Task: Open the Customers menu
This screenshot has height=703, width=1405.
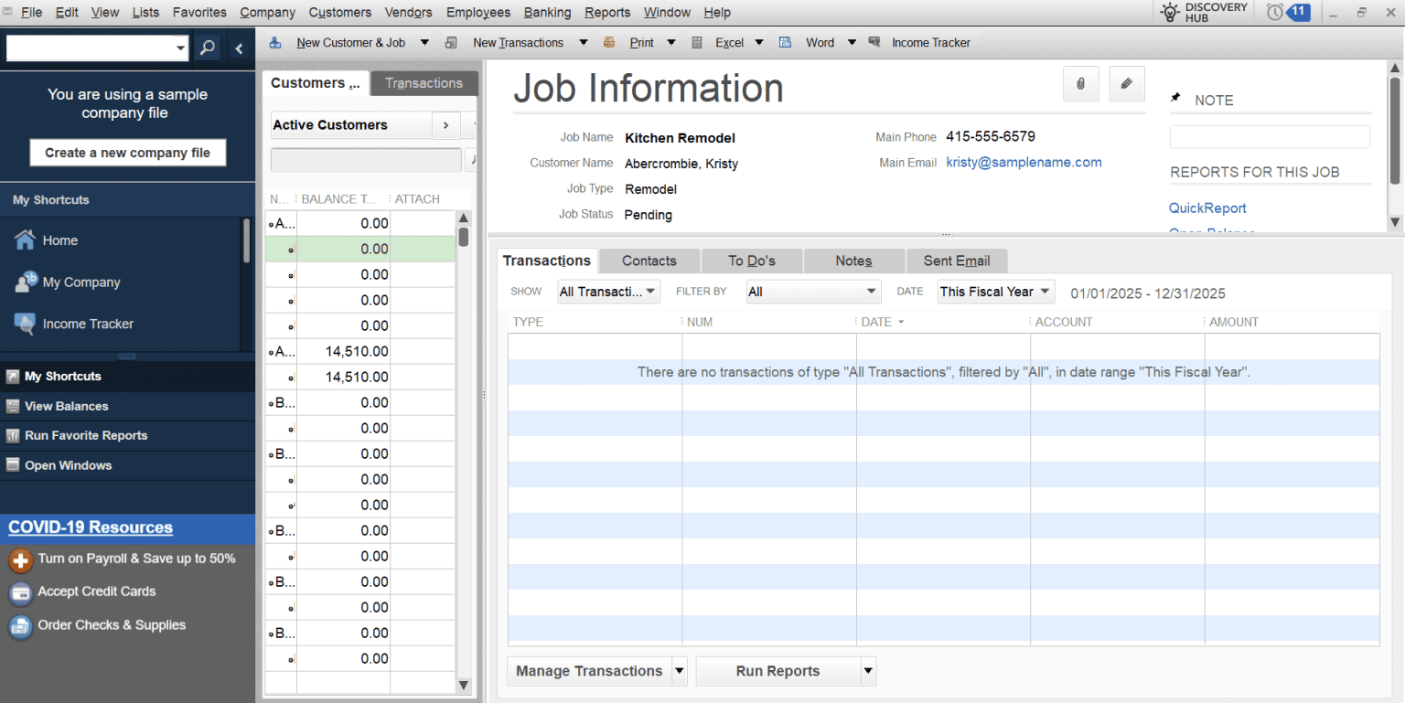Action: 339,12
